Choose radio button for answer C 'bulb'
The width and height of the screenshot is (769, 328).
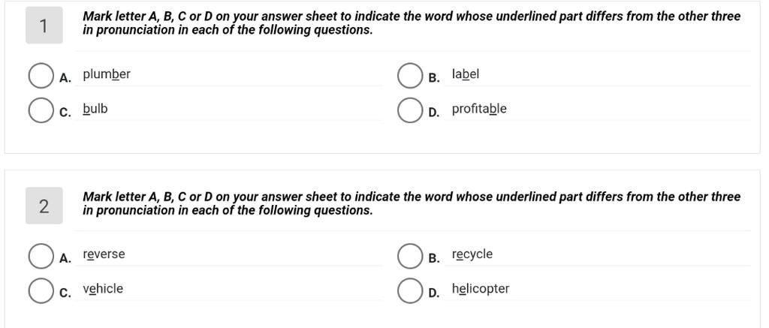click(40, 110)
